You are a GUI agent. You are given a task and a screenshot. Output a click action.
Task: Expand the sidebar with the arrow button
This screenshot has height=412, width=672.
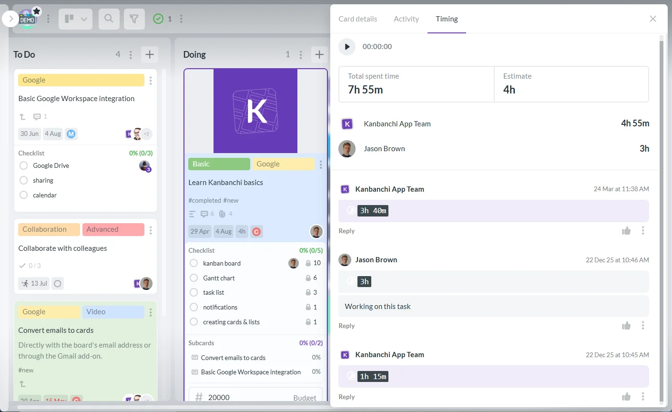coord(10,19)
